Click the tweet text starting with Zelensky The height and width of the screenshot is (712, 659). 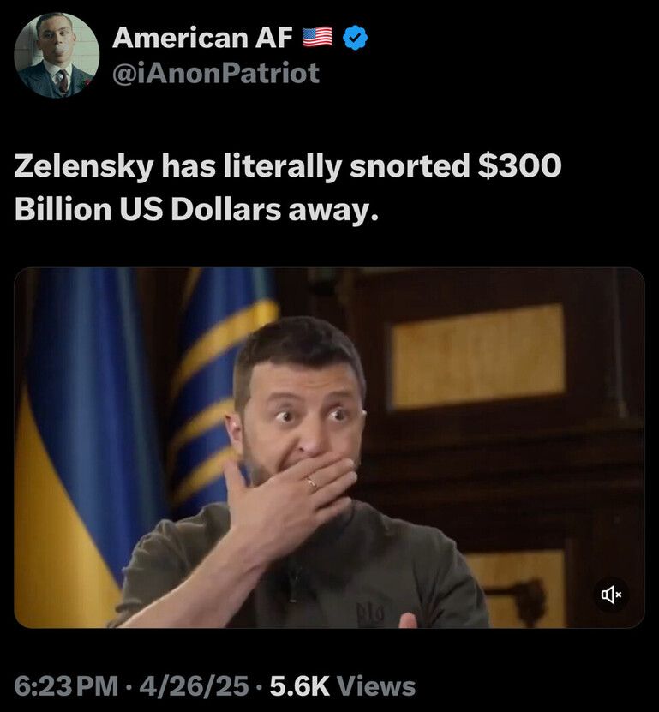point(288,187)
